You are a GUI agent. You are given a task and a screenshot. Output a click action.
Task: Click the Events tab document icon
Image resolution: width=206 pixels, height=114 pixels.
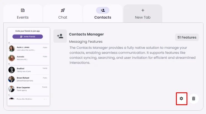[x=23, y=10]
